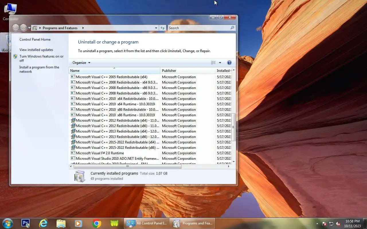
Task: Select Microsoft Visual C++ 2015-2022 Redistributable (x86) row
Action: click(x=150, y=148)
